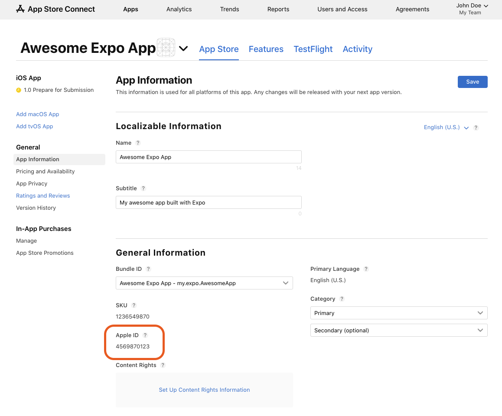This screenshot has width=502, height=416.
Task: Open the Primary category dropdown
Action: point(398,313)
